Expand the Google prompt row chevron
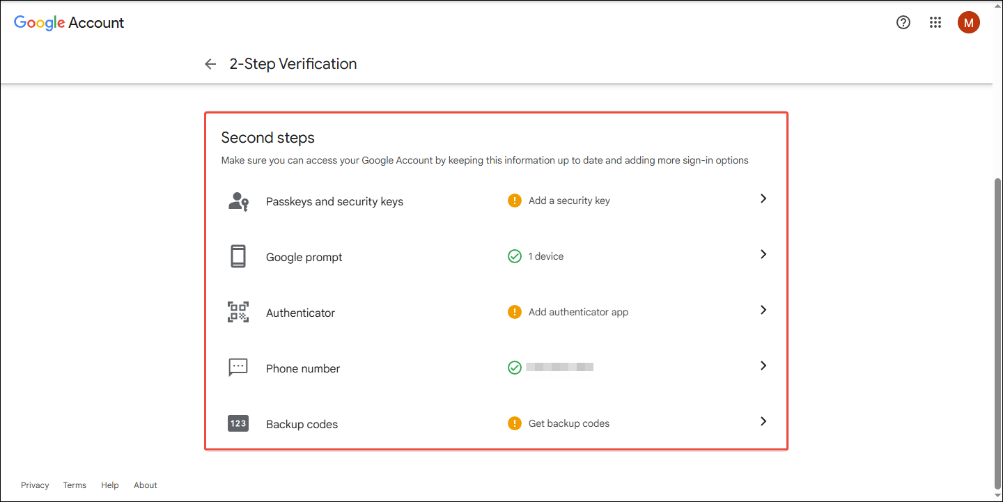 763,254
